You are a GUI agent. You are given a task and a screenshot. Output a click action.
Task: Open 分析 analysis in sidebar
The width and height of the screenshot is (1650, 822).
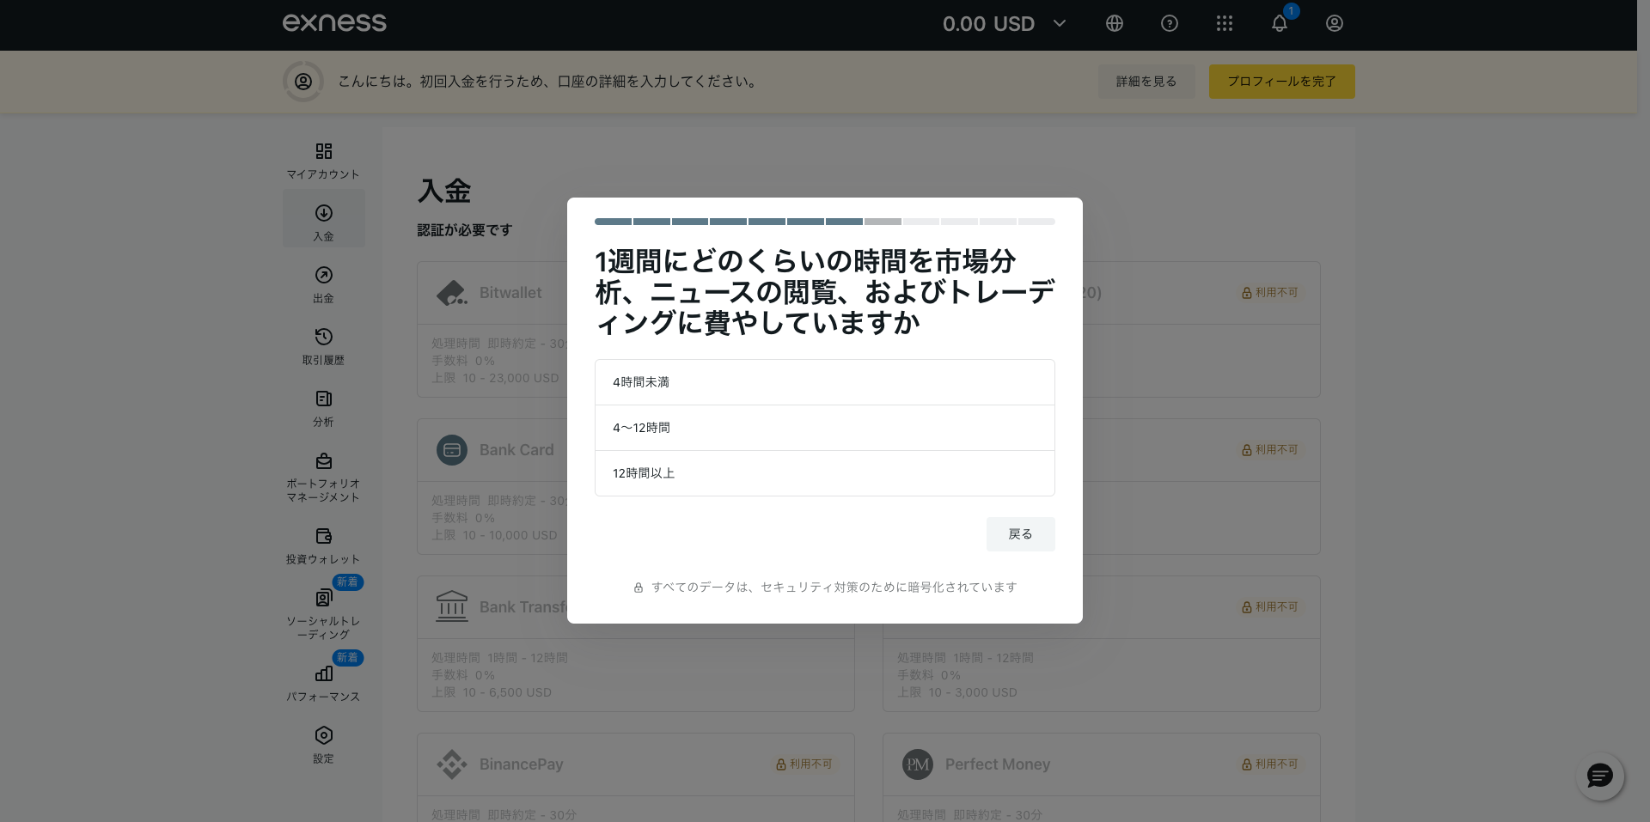coord(324,407)
